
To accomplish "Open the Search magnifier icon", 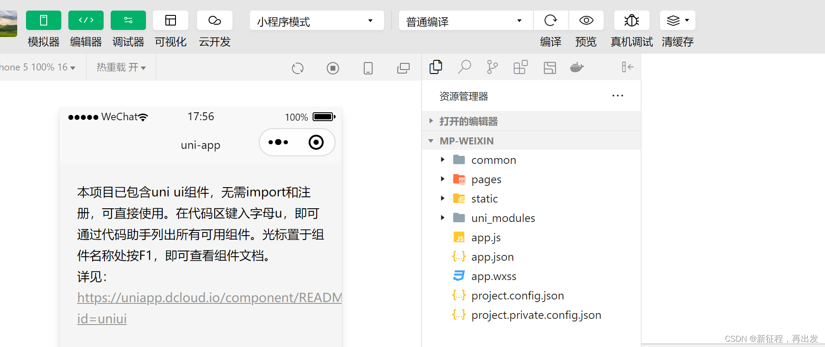I will point(464,67).
